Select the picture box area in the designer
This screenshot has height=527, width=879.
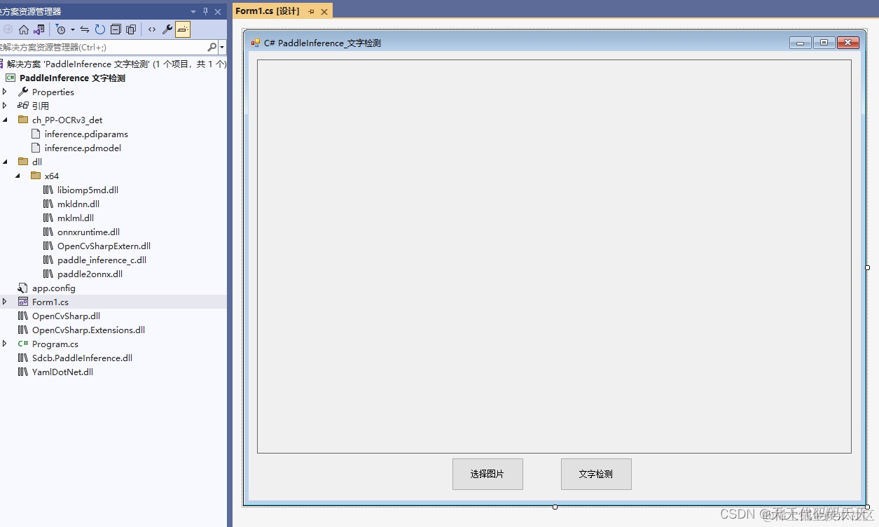point(554,256)
